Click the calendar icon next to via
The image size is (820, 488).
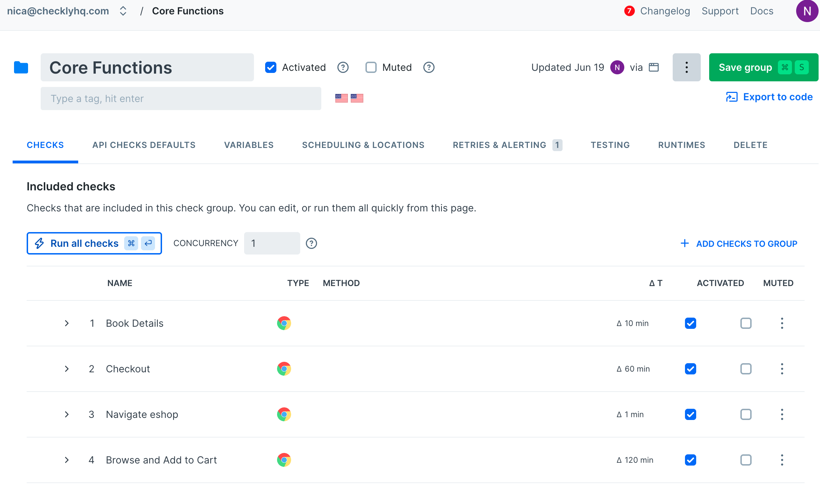tap(654, 67)
